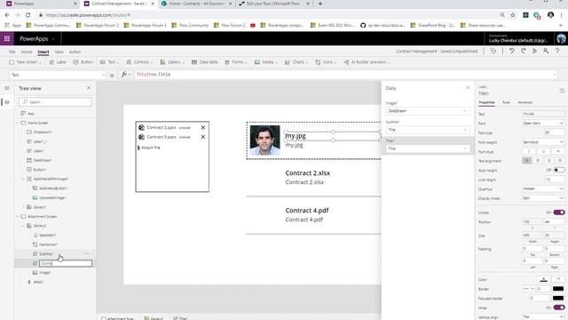This screenshot has width=568, height=320.
Task: Click the font Color picker button
Action: tap(543, 279)
